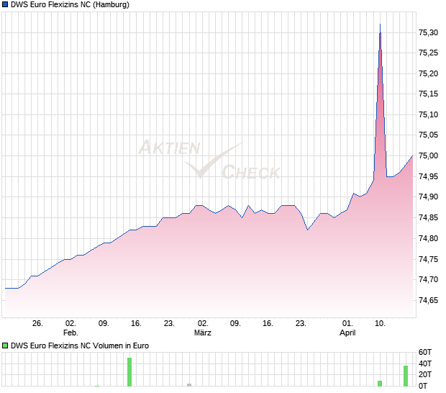
Task: Click the 'März' month label
Action: tap(203, 333)
